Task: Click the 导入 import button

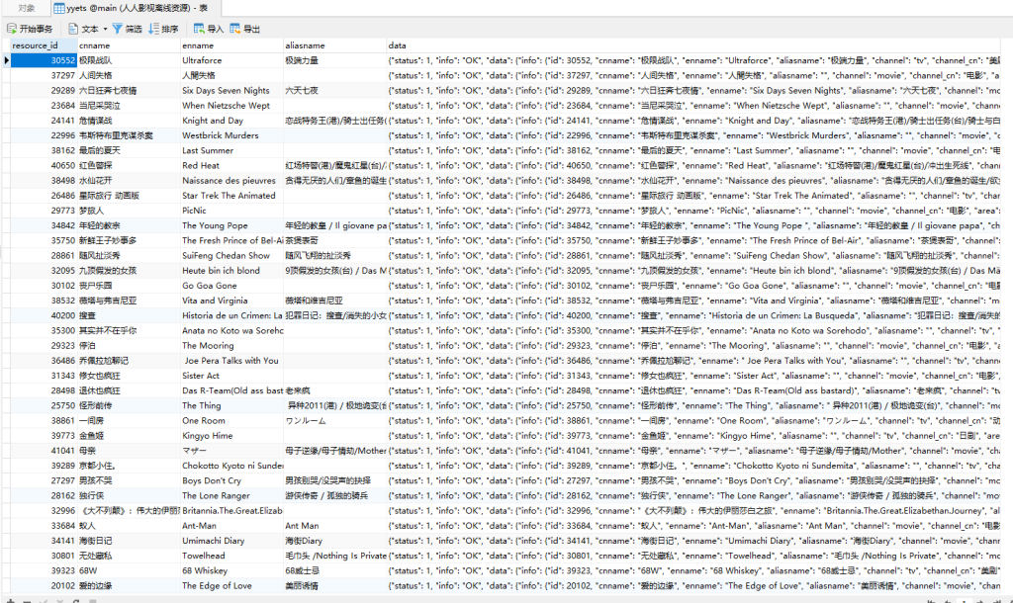Action: 209,29
